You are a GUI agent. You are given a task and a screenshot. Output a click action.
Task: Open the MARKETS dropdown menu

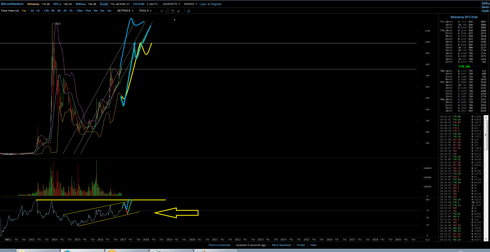pyautogui.click(x=171, y=4)
